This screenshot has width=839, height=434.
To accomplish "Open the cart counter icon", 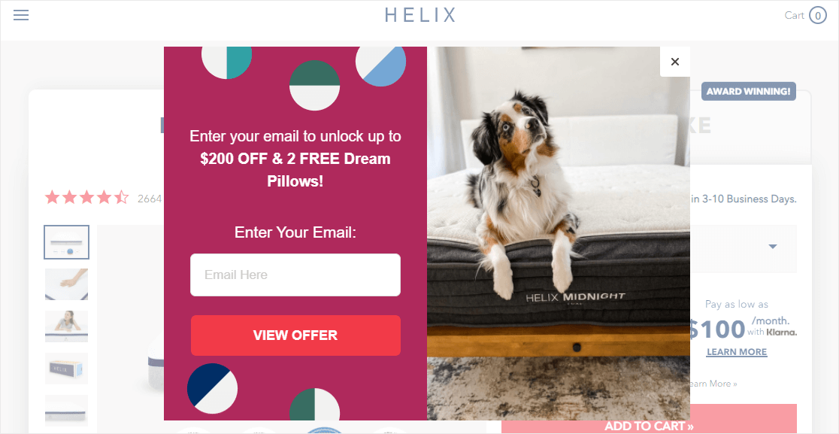I will pyautogui.click(x=818, y=16).
